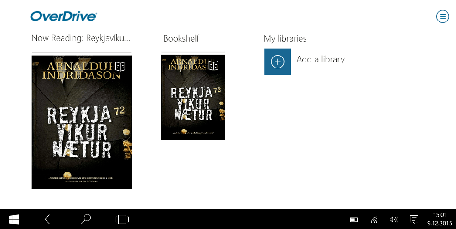Check the battery status icon

[x=354, y=220]
